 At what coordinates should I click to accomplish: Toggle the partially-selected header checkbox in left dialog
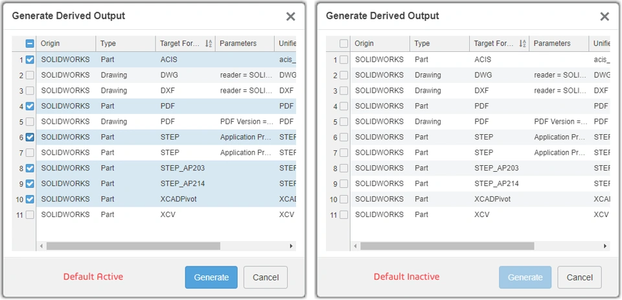(30, 43)
